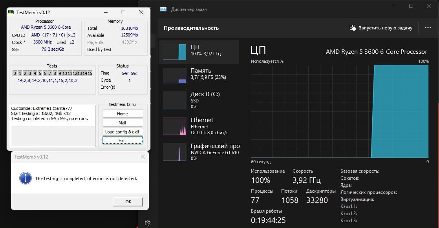Click the PageFile '4282Mb' value
Screen dimensions: 439x228
click(129, 42)
